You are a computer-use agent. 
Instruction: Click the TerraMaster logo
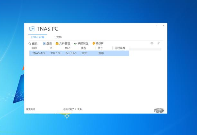pyautogui.click(x=159, y=110)
